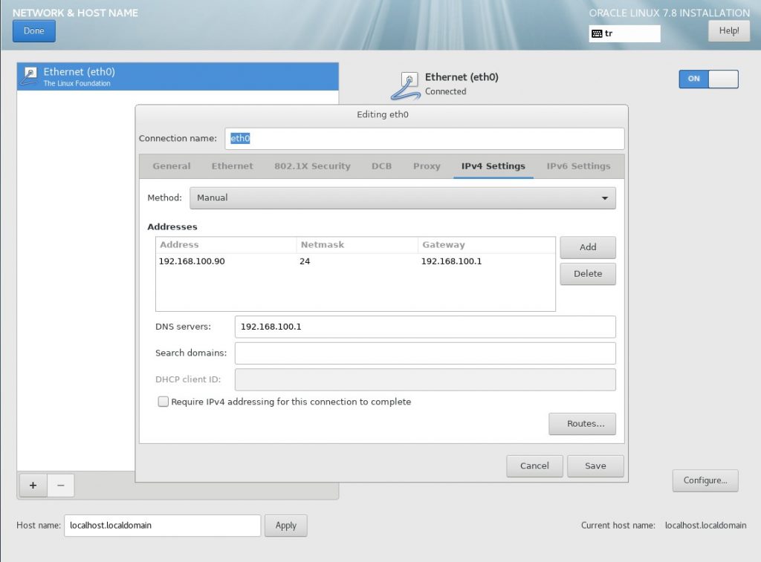Save the eth0 connection settings
This screenshot has height=562, width=761.
click(595, 466)
